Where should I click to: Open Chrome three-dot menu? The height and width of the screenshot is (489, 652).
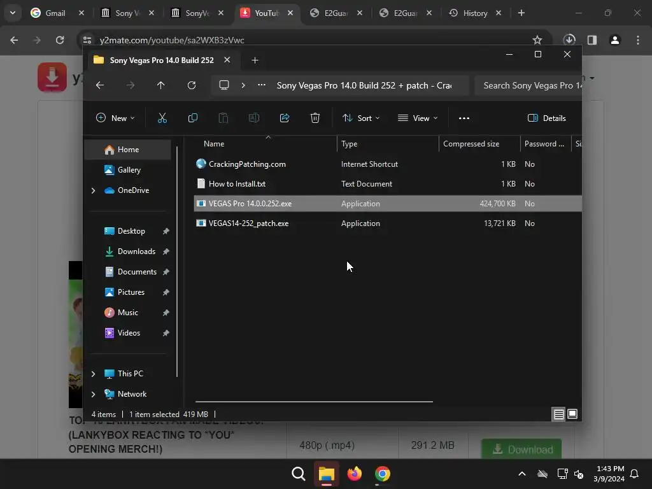coord(638,40)
